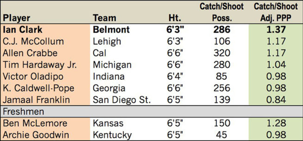Select the 320 possessions value for Crabbe
This screenshot has height=141, width=303.
pos(221,53)
